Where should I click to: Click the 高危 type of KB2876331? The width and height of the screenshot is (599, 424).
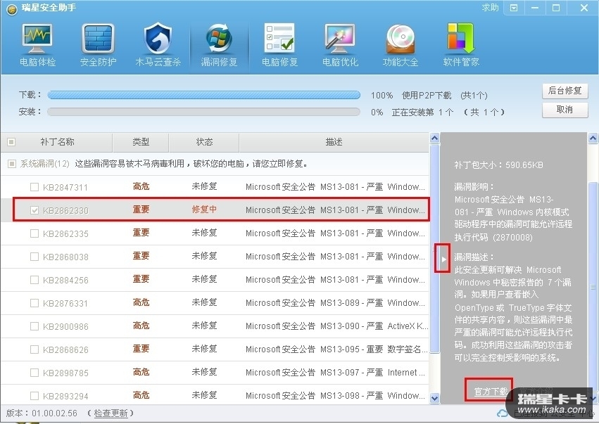141,302
